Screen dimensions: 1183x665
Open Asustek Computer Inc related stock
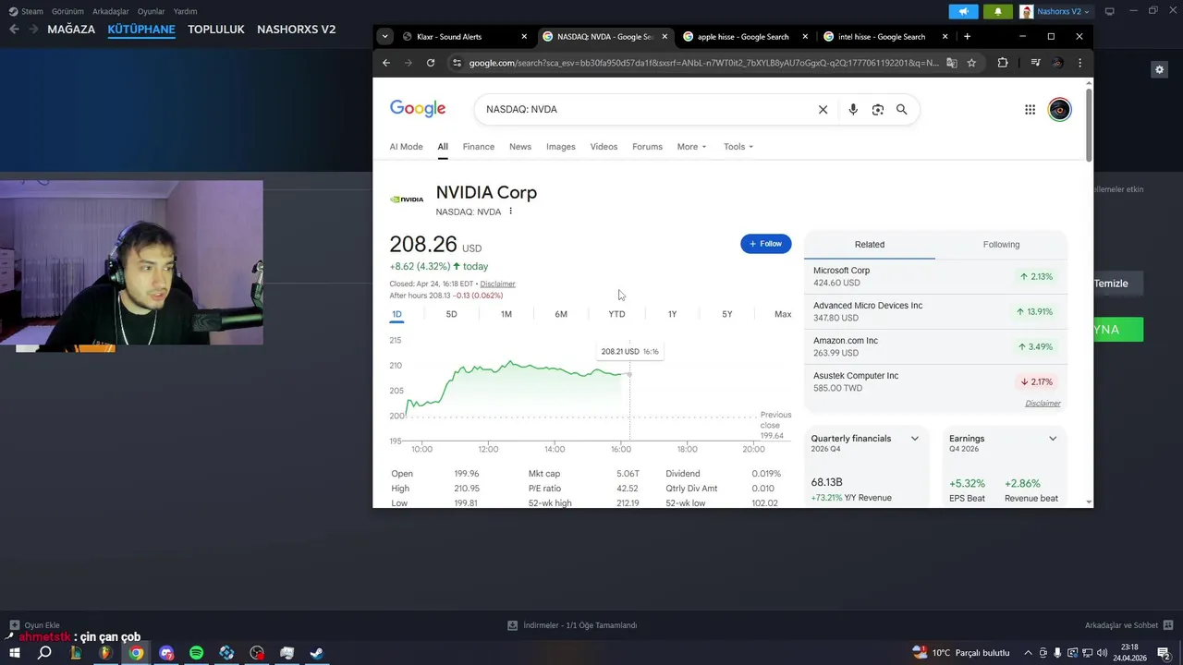click(x=935, y=381)
